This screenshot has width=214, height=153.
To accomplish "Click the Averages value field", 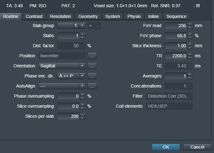I will click(x=176, y=76).
